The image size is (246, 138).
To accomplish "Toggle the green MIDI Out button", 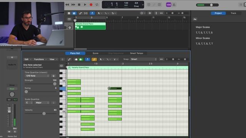I will click(81, 59).
